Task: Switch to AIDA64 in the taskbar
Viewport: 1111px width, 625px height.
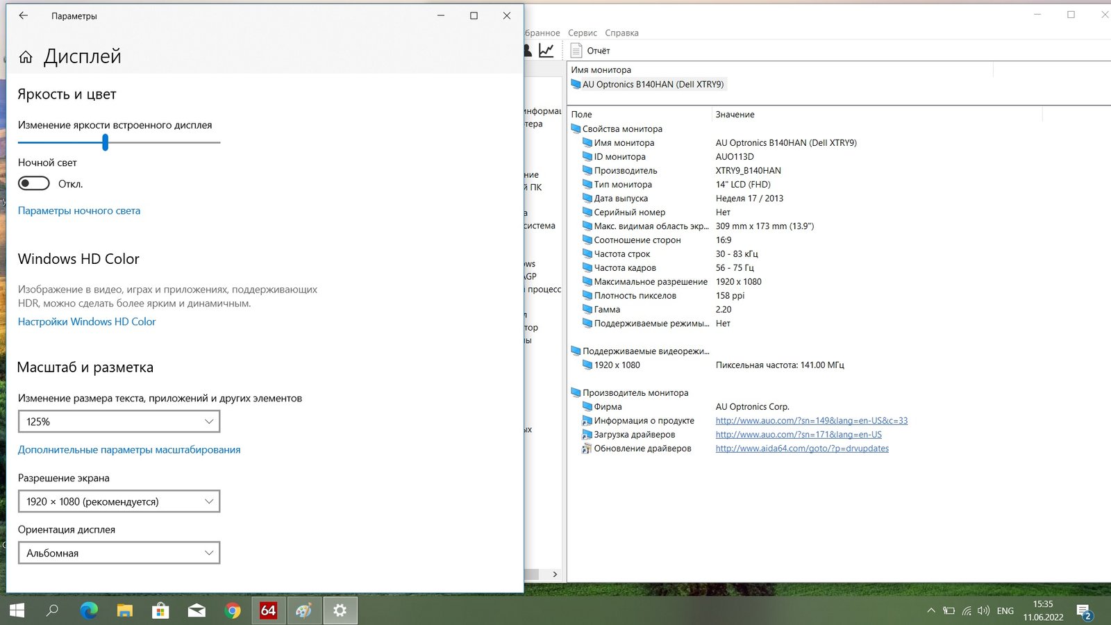Action: point(268,610)
